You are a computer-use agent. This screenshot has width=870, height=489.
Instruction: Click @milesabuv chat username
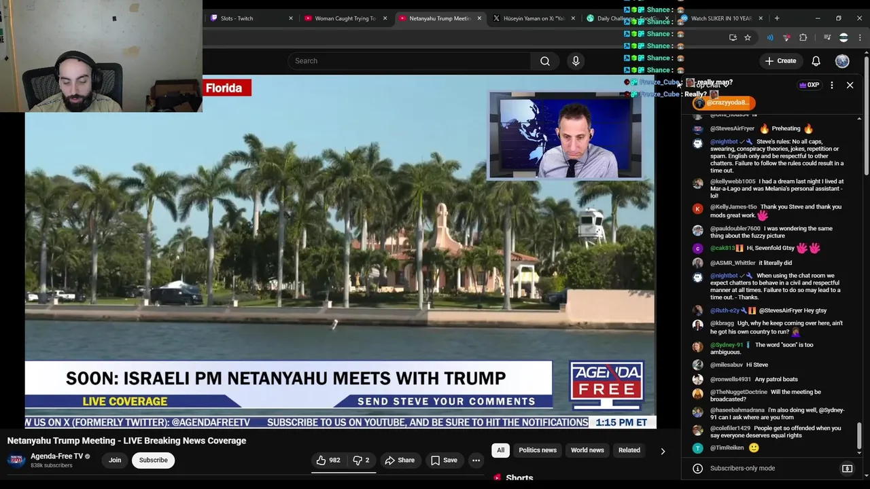click(x=727, y=365)
